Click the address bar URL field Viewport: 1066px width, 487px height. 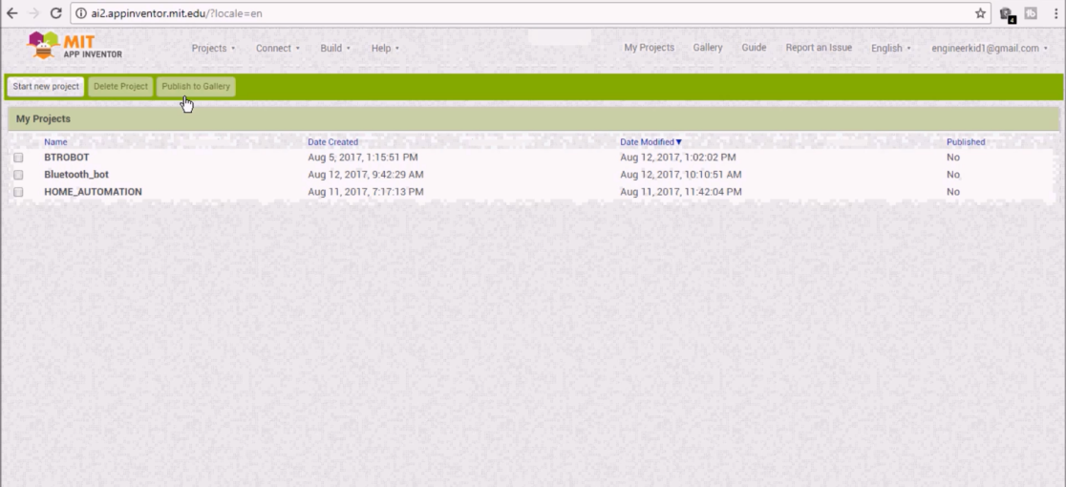coord(530,13)
